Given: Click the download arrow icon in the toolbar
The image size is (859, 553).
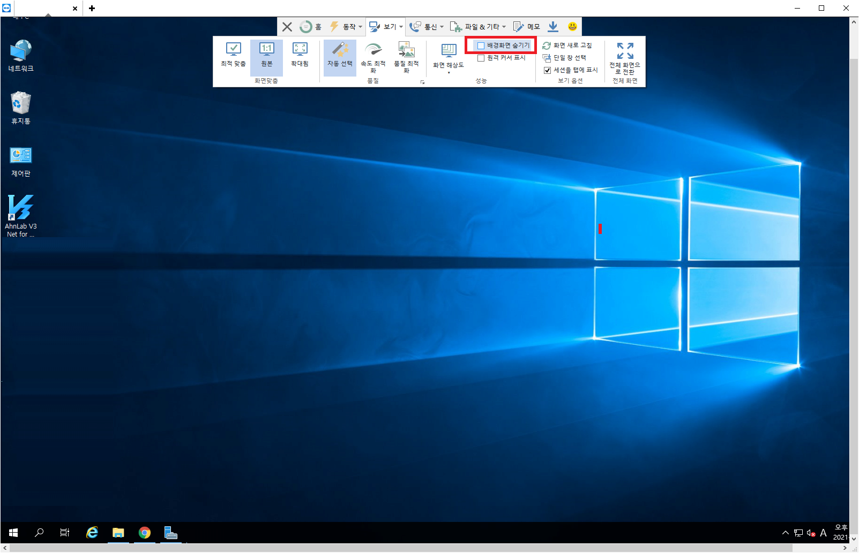Looking at the screenshot, I should click(553, 27).
